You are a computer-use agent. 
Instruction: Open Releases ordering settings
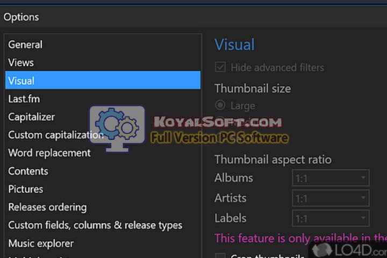pyautogui.click(x=103, y=207)
